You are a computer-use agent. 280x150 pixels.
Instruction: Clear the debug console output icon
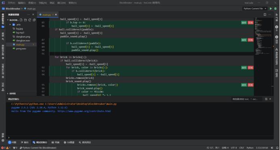coord(266,99)
